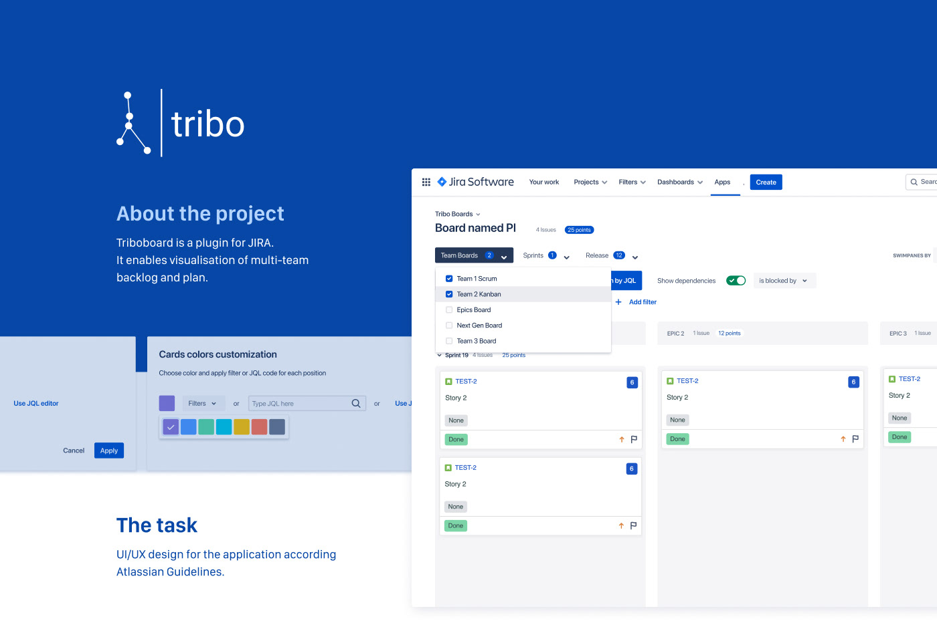Click the blue 'by JQL' button
Screen dimensions: 937x637
click(626, 281)
